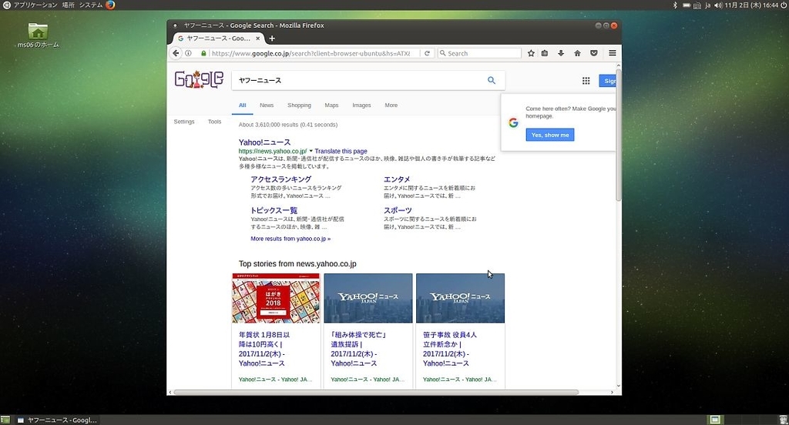Open the battery indicator in tray
Image resolution: width=789 pixels, height=425 pixels.
(x=687, y=5)
